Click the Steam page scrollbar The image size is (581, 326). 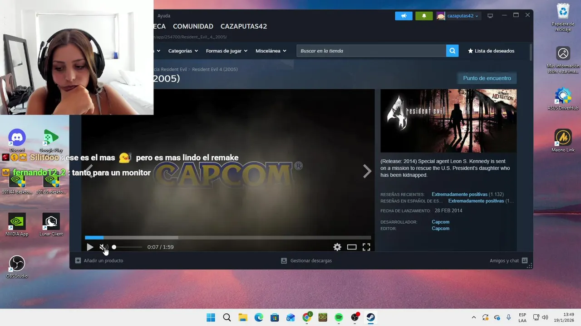coord(531,52)
